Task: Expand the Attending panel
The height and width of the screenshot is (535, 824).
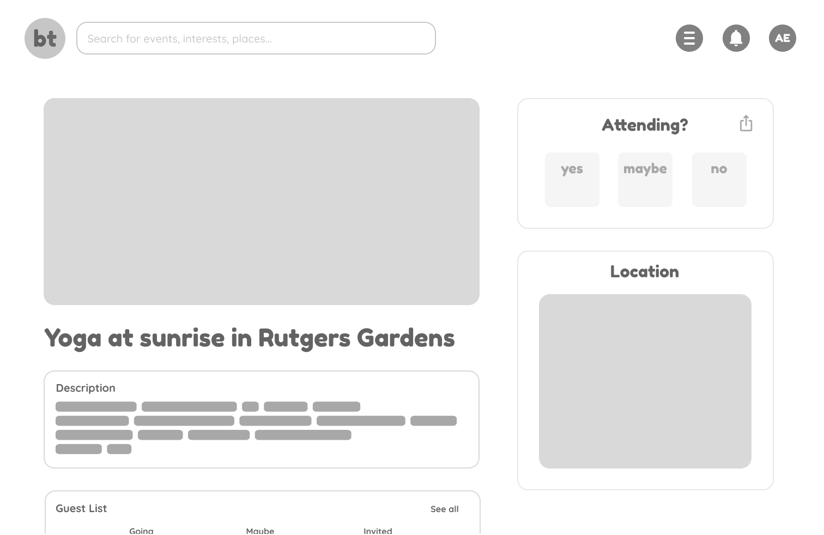Action: [x=645, y=124]
